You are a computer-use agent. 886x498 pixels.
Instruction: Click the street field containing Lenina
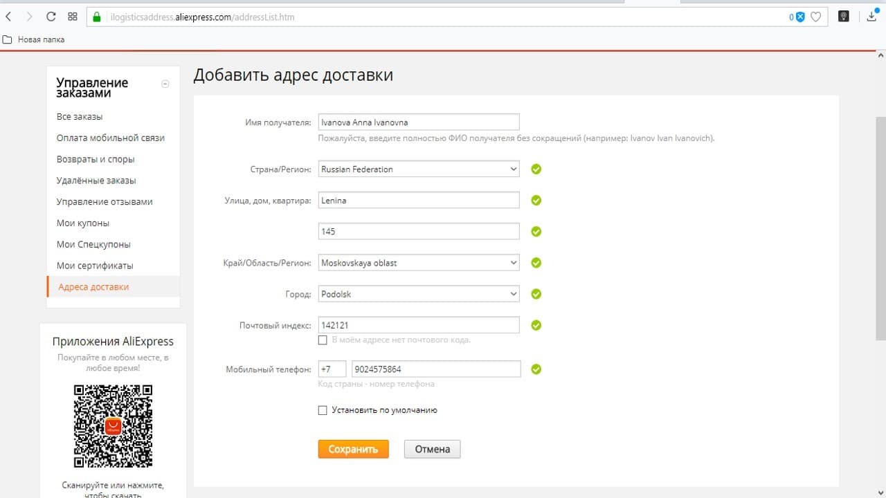tap(419, 201)
